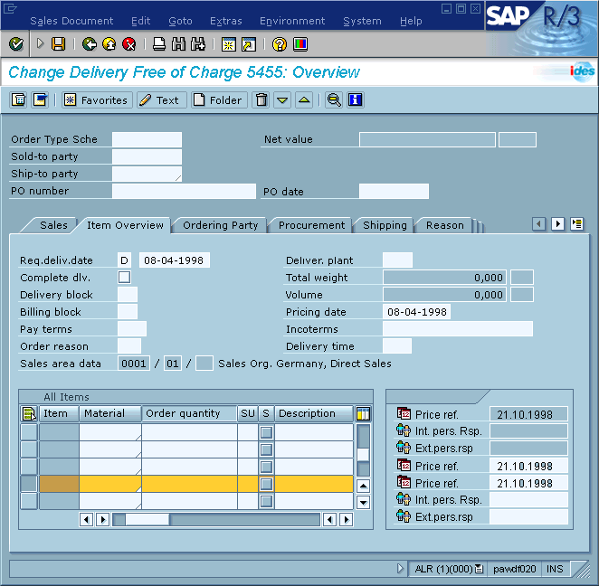Print using the printer icon

pyautogui.click(x=159, y=44)
